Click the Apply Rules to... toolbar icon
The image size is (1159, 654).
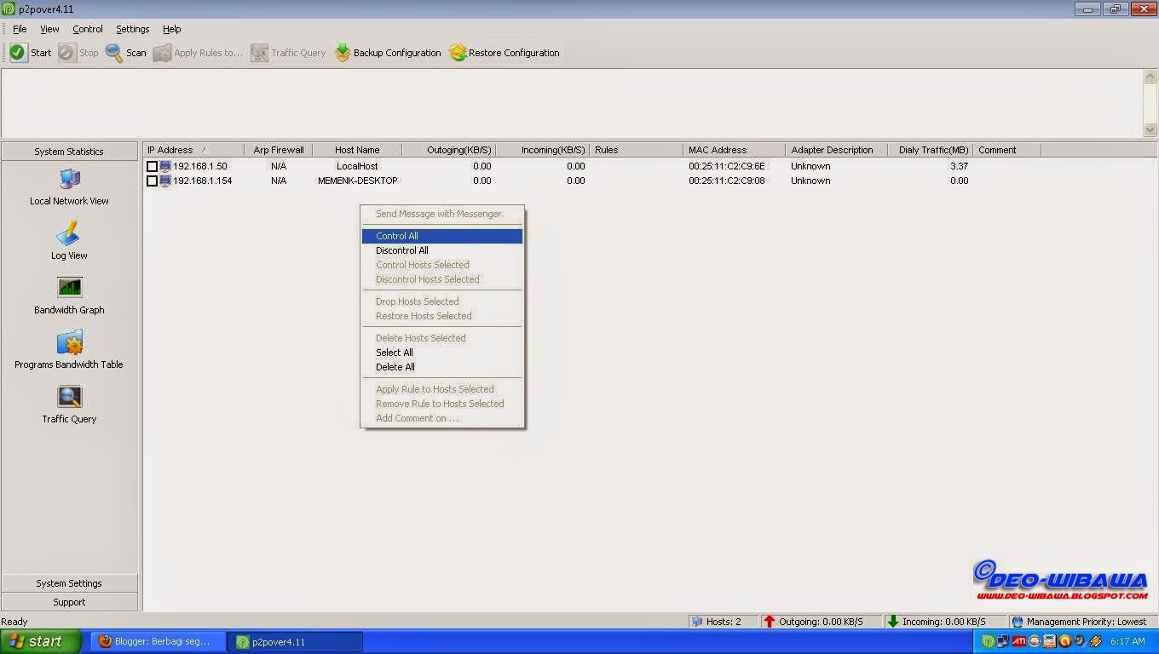[162, 53]
